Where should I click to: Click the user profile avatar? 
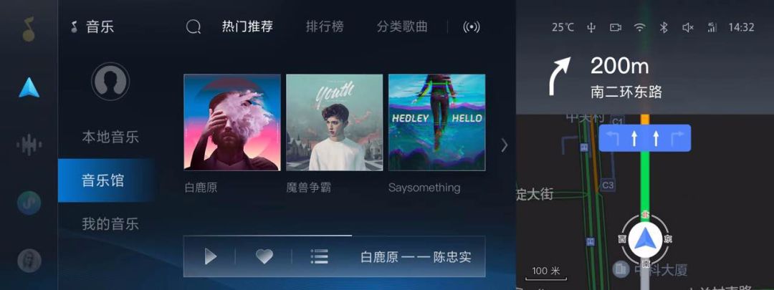(x=110, y=82)
